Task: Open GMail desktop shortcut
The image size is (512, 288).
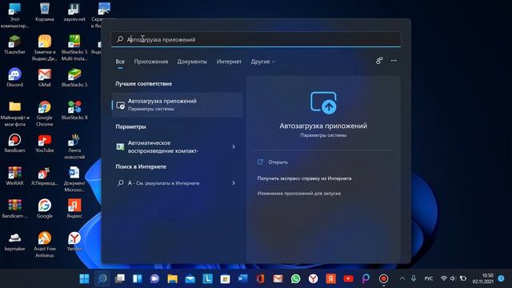Action: (45, 78)
